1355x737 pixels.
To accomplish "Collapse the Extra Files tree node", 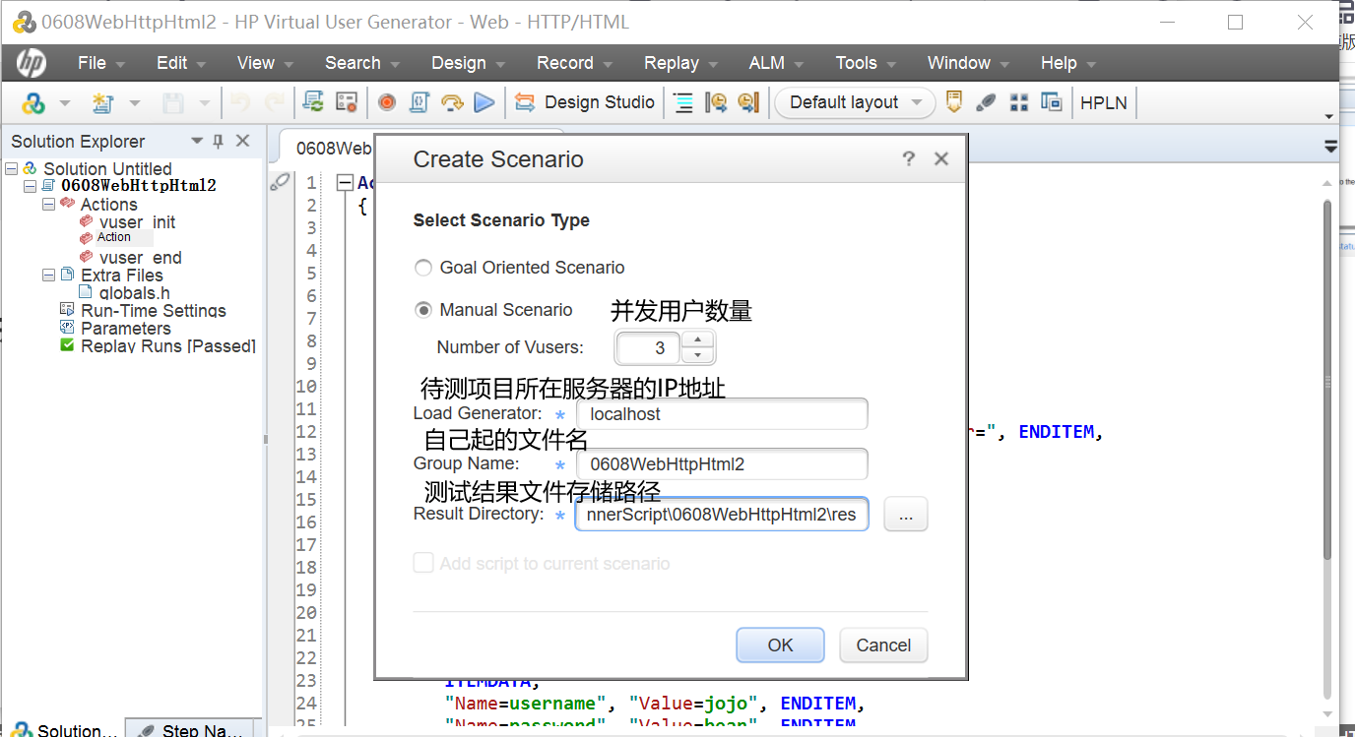I will pos(48,276).
